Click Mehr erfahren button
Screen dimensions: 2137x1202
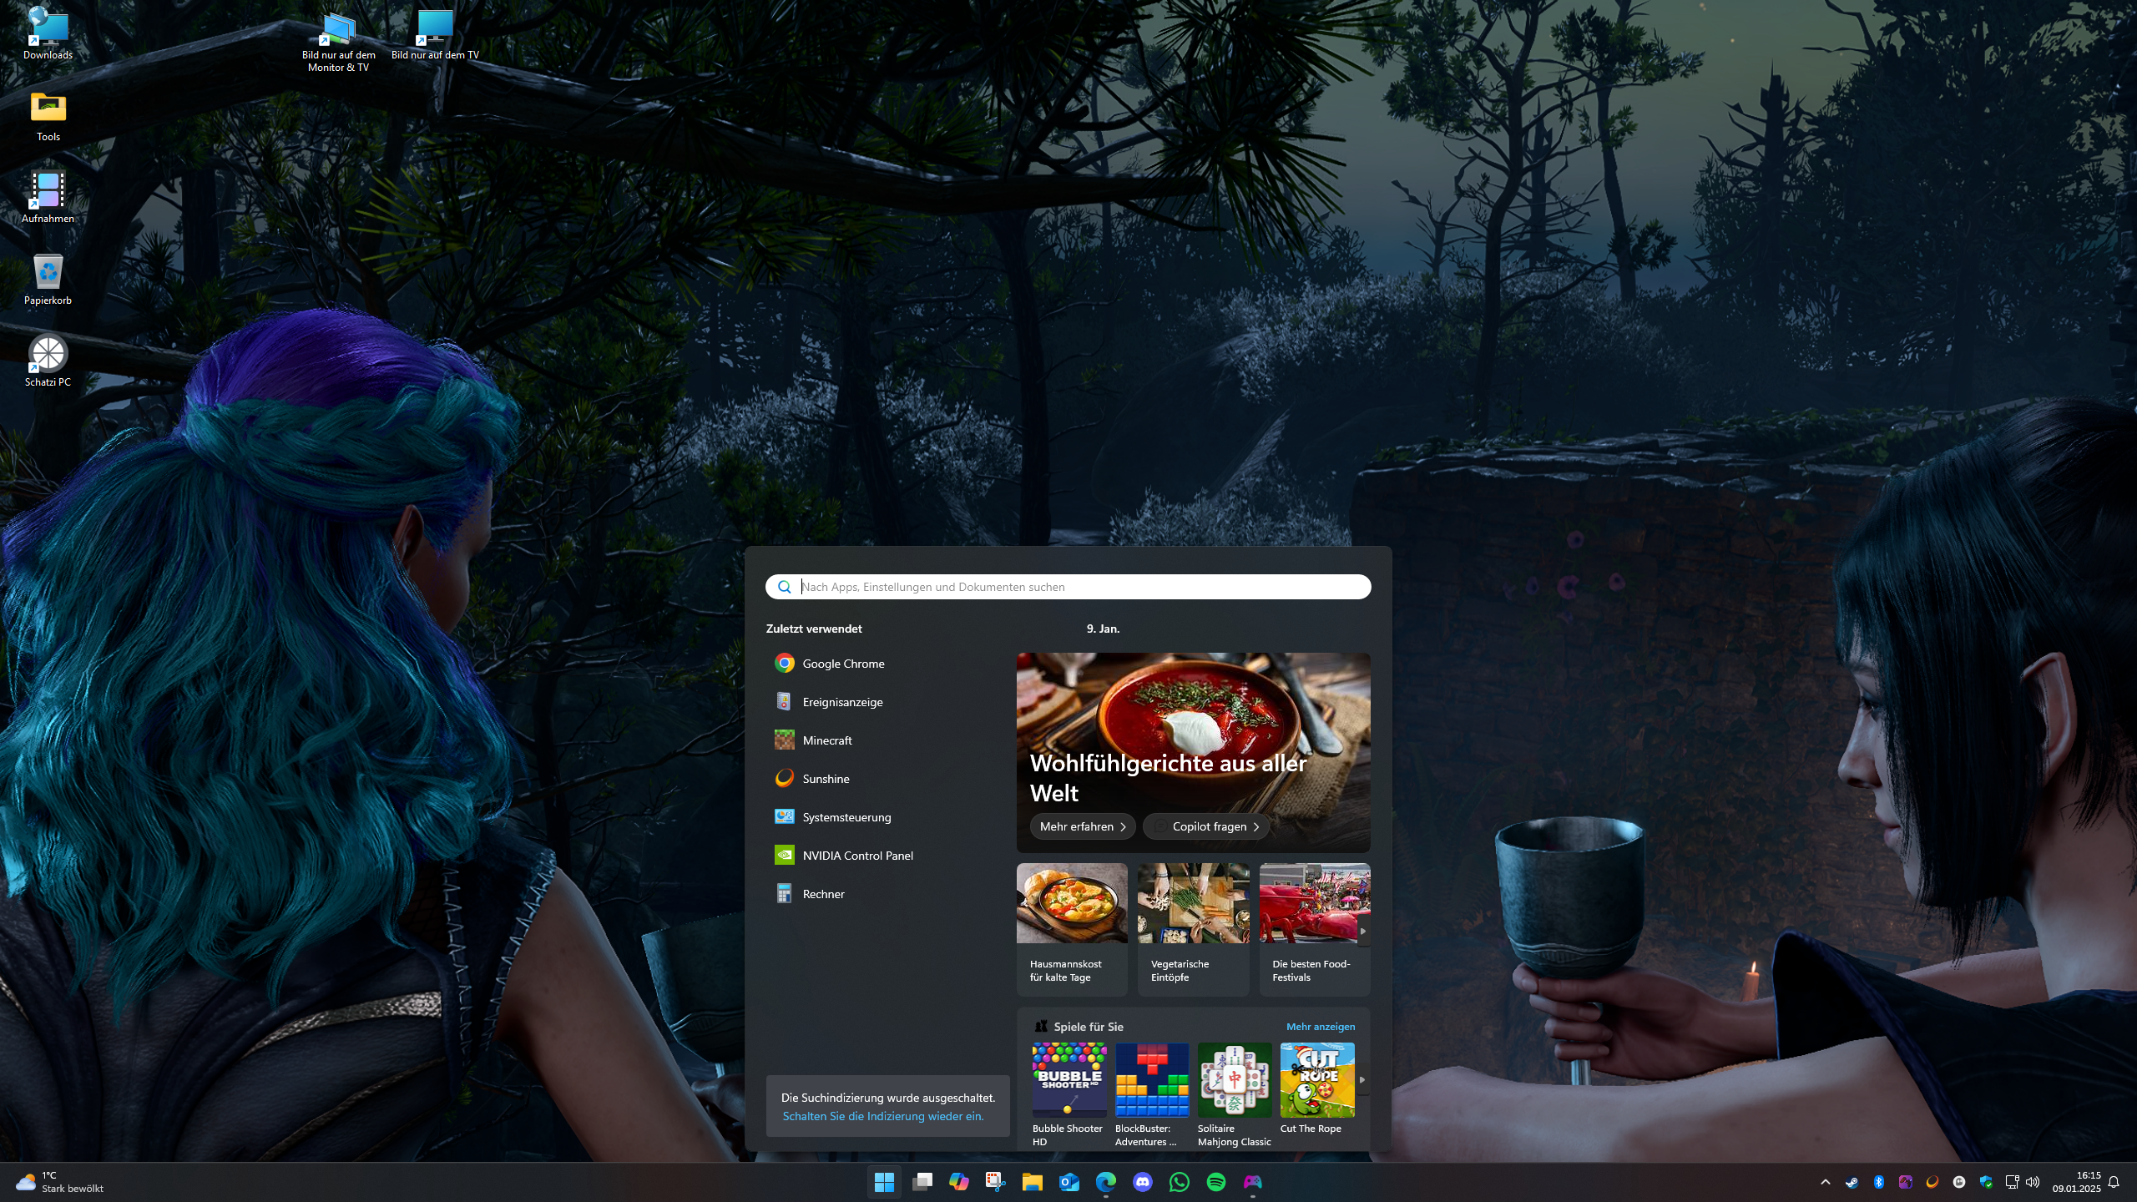pyautogui.click(x=1082, y=826)
